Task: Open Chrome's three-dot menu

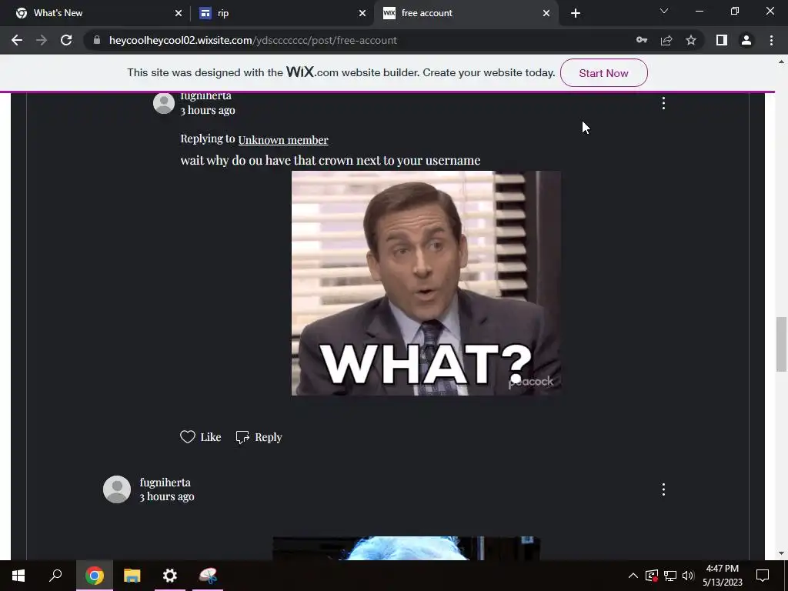Action: 771,40
